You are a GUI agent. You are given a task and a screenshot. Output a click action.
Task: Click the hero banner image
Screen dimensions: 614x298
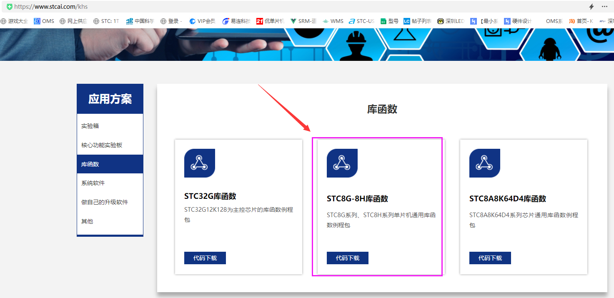(307, 45)
